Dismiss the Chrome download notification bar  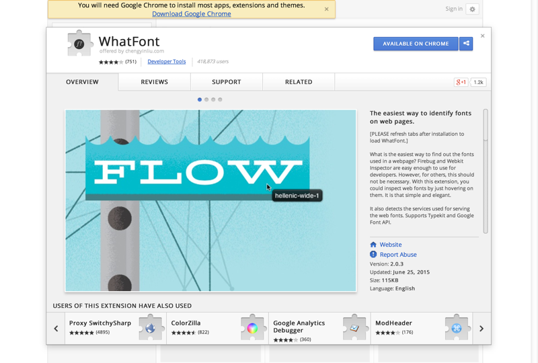327,9
